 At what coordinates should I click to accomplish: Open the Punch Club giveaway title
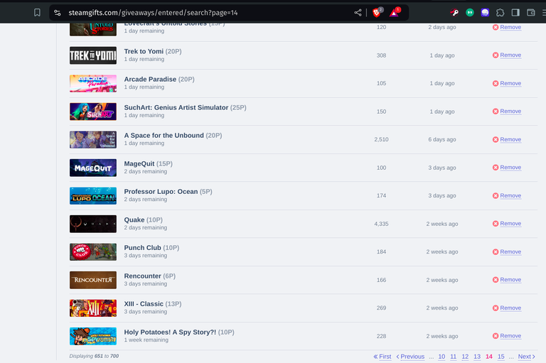142,248
